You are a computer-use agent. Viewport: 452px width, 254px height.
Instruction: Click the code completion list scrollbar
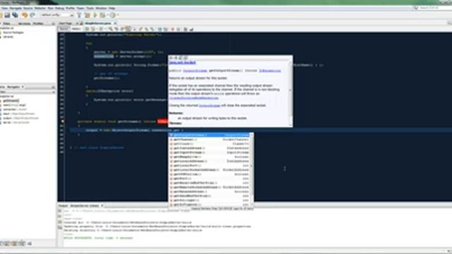[x=251, y=170]
